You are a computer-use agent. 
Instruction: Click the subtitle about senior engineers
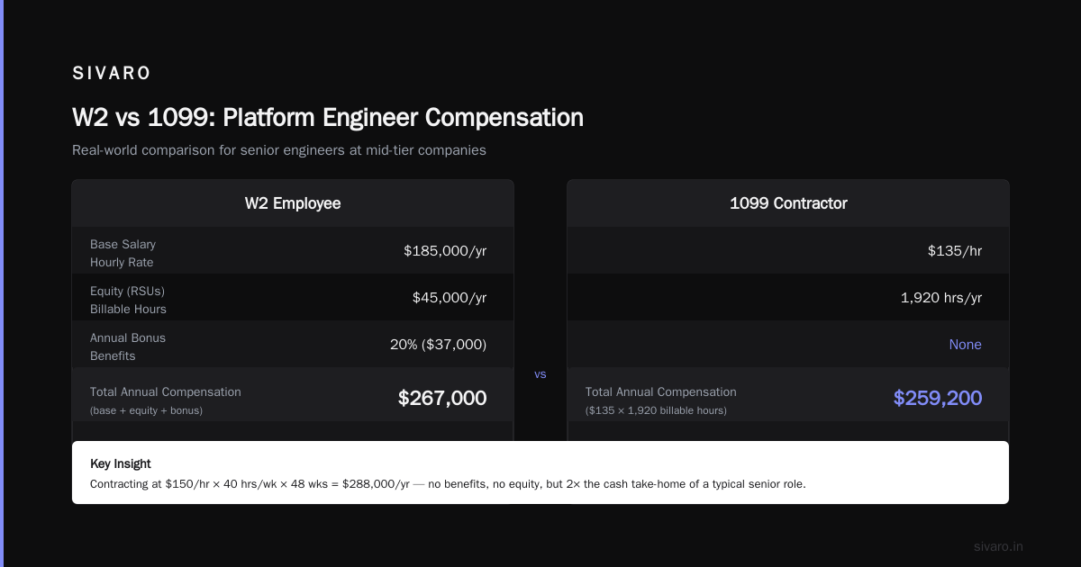point(279,150)
